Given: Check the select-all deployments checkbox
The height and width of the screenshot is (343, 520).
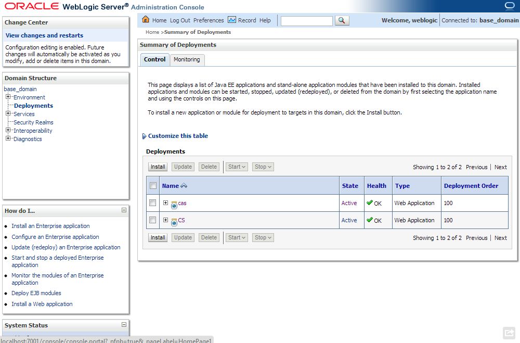Looking at the screenshot, I should pyautogui.click(x=152, y=185).
